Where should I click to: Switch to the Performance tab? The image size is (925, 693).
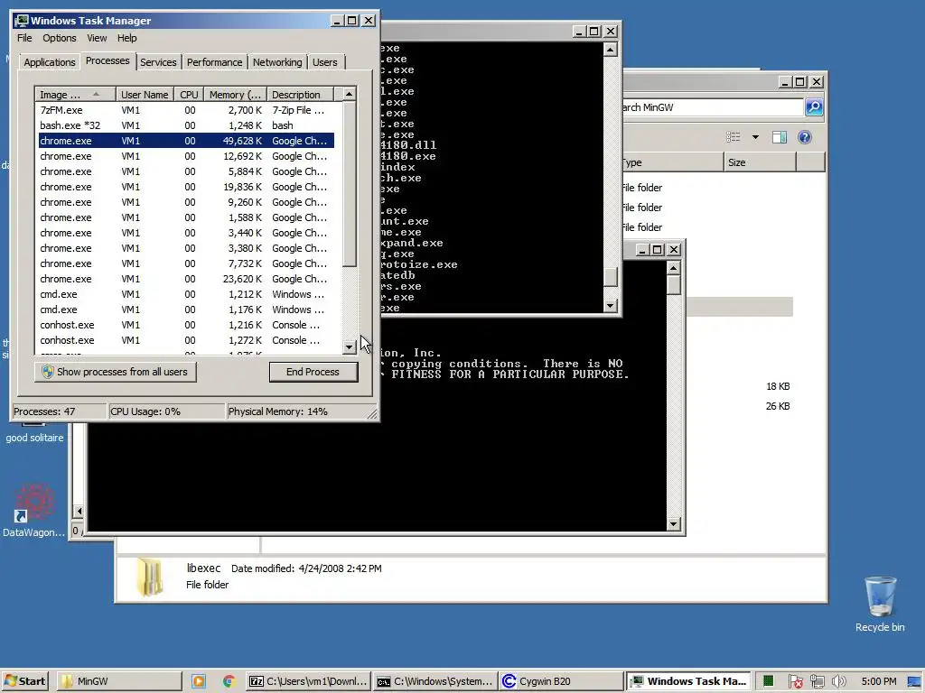[x=214, y=62]
